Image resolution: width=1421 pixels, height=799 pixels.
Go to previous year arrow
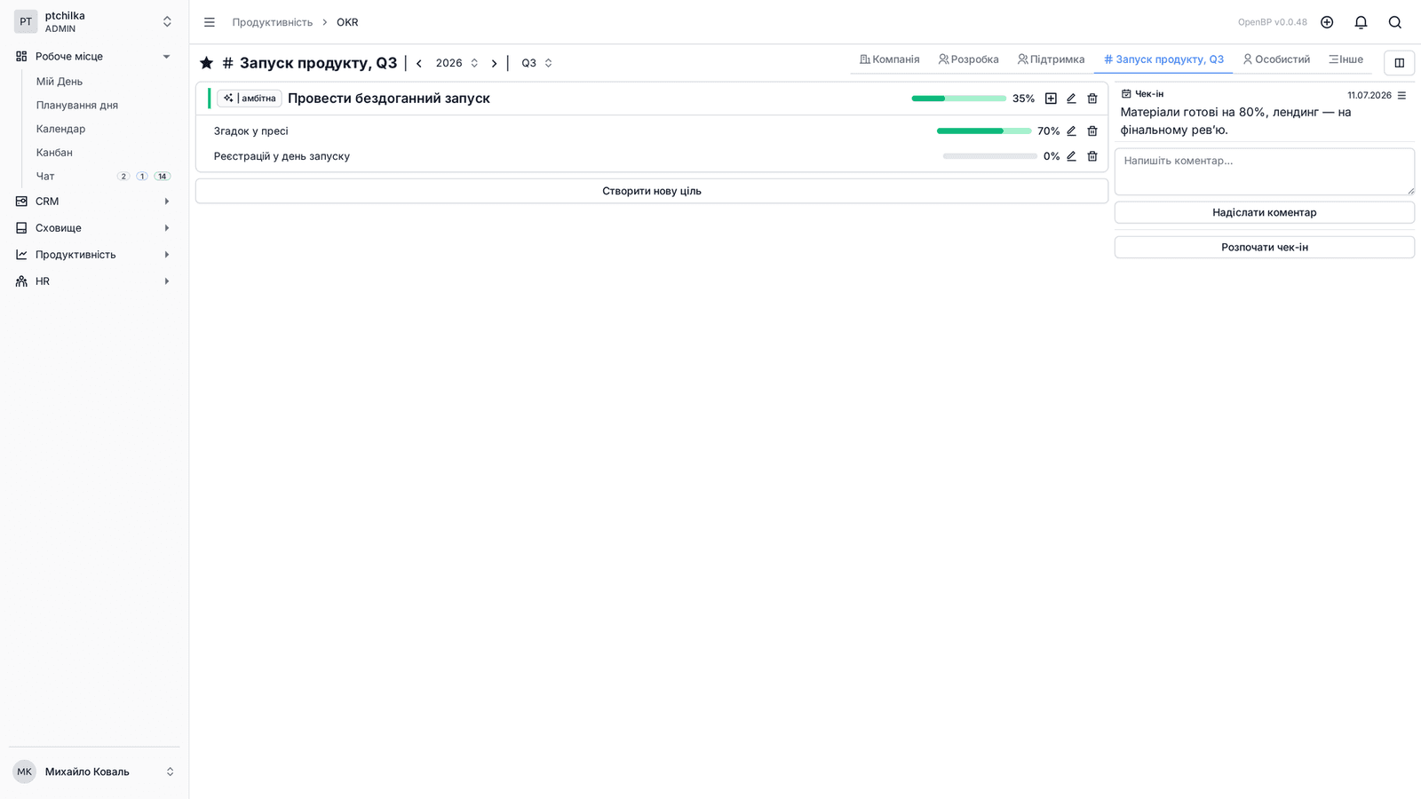click(x=419, y=63)
